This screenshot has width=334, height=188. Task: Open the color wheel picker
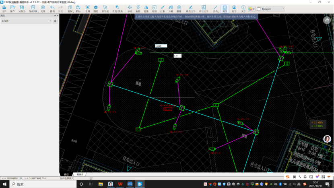tap(251, 9)
